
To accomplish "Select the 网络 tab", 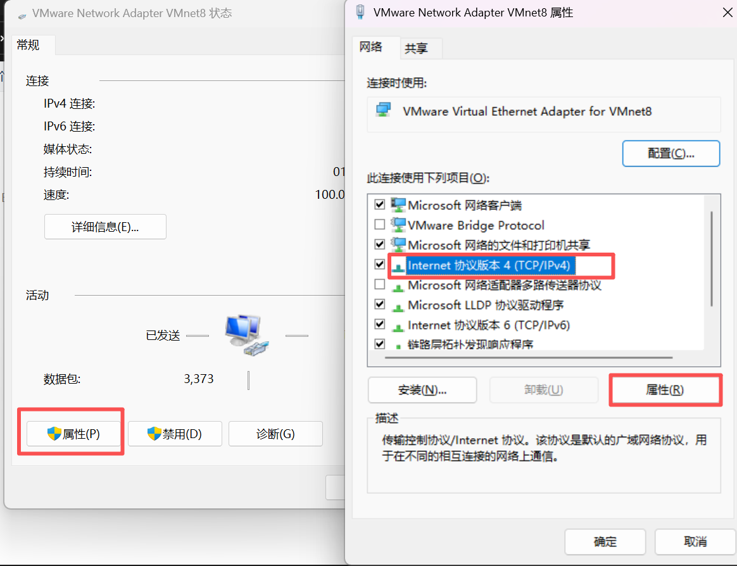I will [x=371, y=47].
